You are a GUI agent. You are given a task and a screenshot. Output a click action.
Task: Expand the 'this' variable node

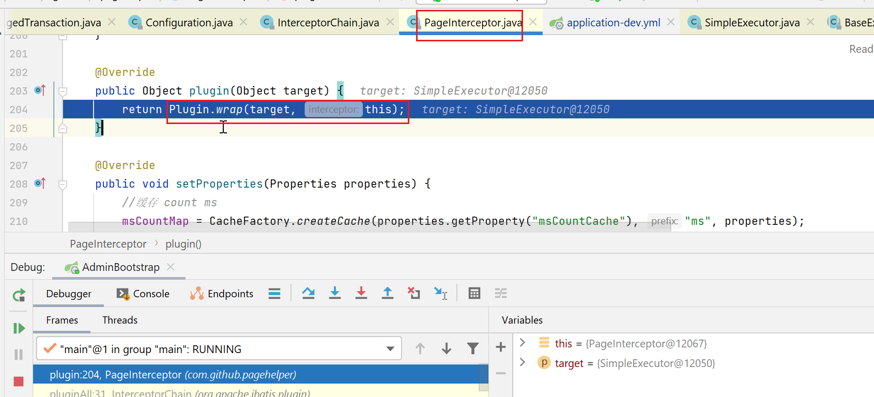523,343
